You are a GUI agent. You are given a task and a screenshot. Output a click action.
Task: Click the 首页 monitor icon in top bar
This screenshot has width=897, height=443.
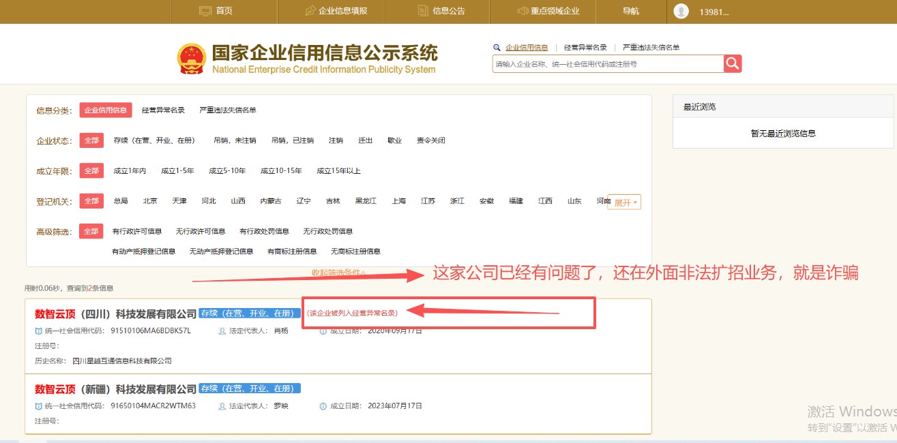206,11
